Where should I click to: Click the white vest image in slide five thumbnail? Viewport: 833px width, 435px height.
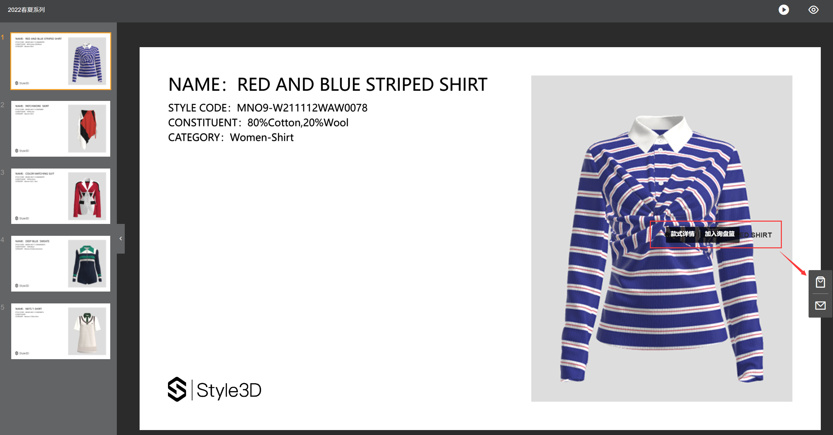(87, 331)
